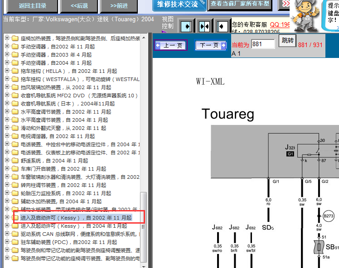339x268 pixels.
Task: Go to next page with 下一页
Action: pyautogui.click(x=211, y=45)
